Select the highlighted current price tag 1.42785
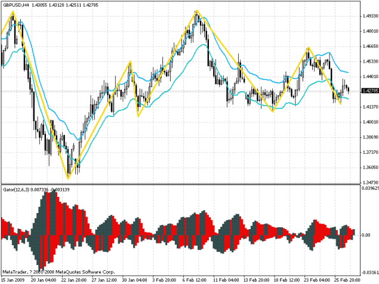The image size is (379, 284). (x=370, y=91)
